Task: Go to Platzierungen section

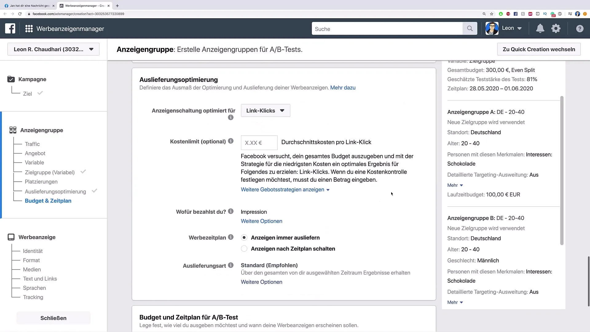Action: tap(41, 181)
